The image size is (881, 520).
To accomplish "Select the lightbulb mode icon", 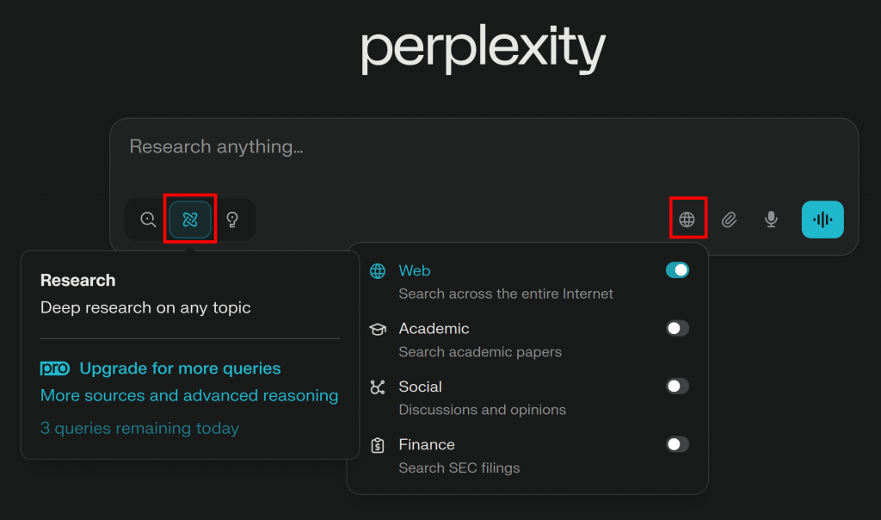I will 231,220.
